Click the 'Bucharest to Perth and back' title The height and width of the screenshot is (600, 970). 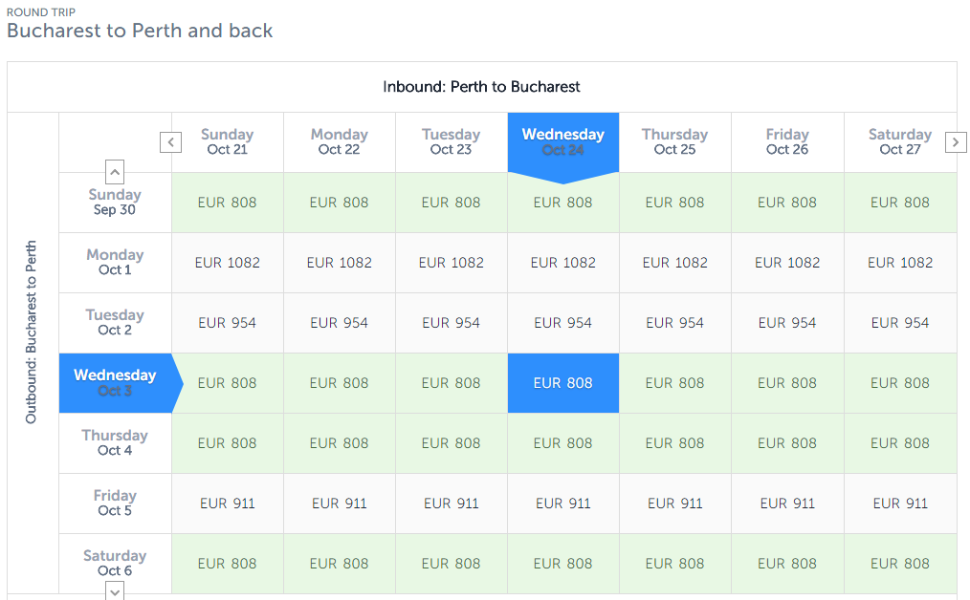pos(140,31)
